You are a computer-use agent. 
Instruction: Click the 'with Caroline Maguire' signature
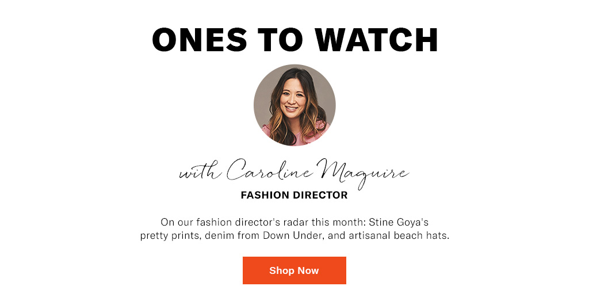click(294, 174)
